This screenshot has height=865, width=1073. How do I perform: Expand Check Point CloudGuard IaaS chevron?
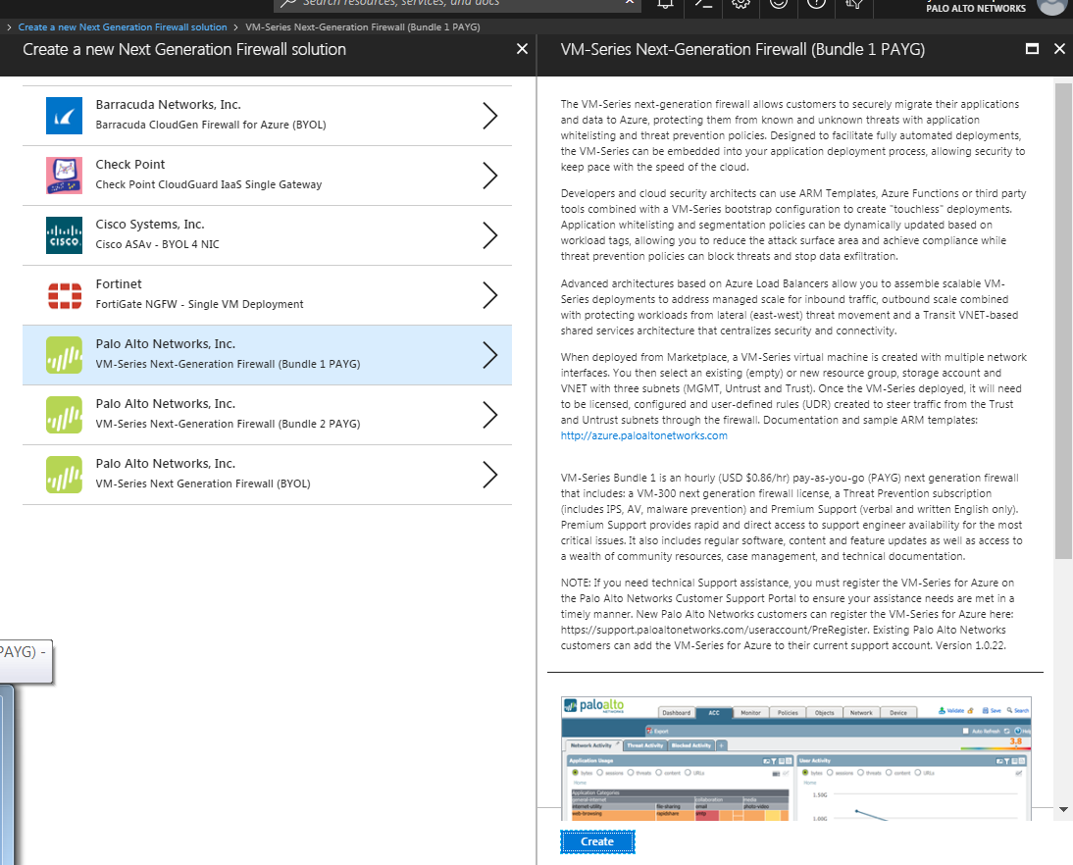[490, 176]
